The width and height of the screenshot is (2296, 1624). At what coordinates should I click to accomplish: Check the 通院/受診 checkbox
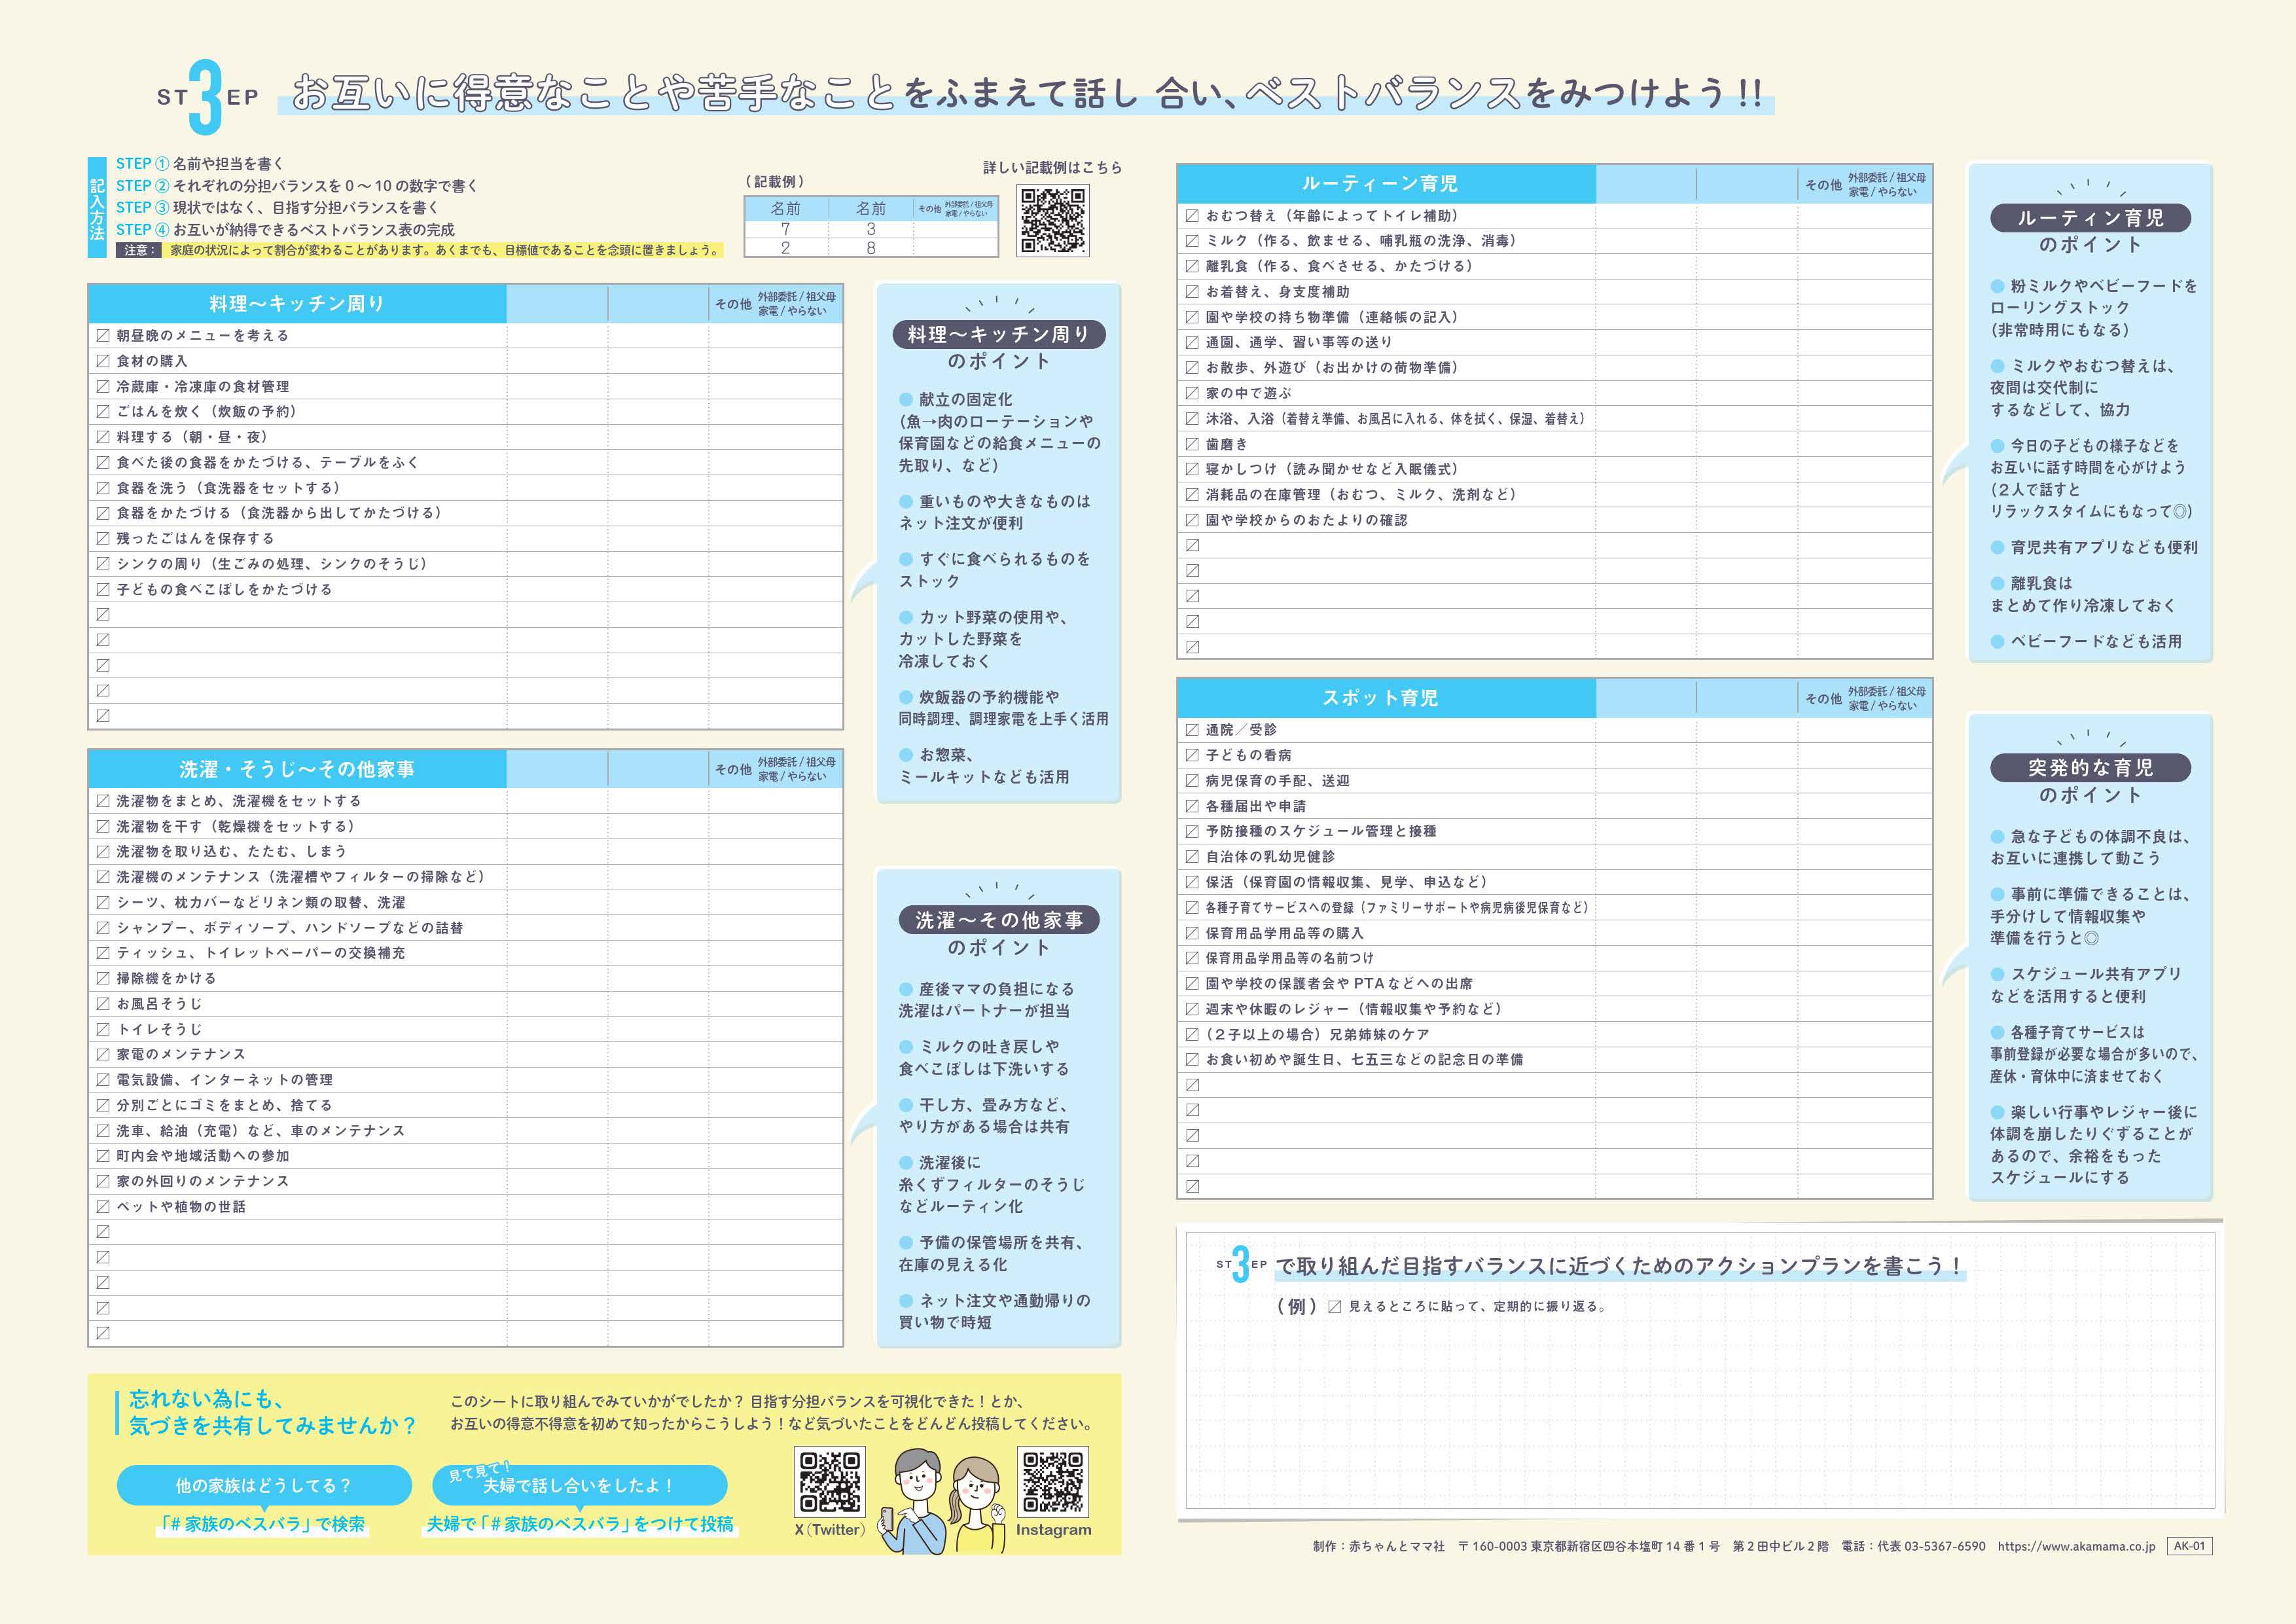tap(1192, 730)
